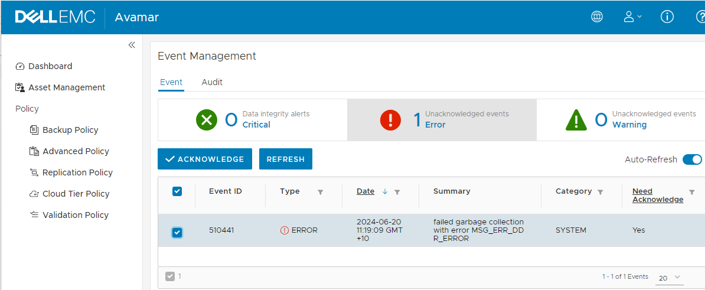Toggle the Auto-Refresh switch
Viewport: 705px width, 290px height.
(692, 159)
